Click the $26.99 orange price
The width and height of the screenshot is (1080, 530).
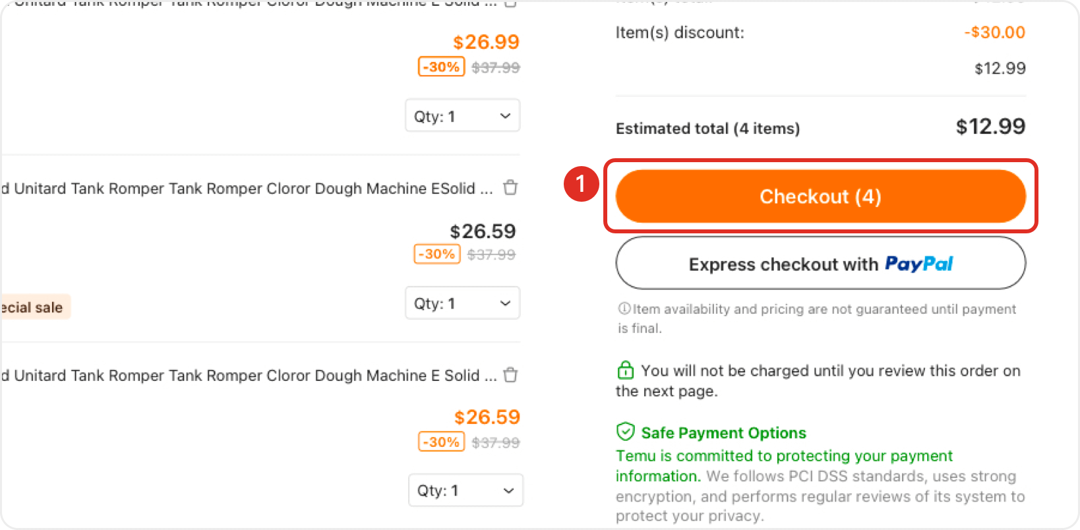coord(486,42)
